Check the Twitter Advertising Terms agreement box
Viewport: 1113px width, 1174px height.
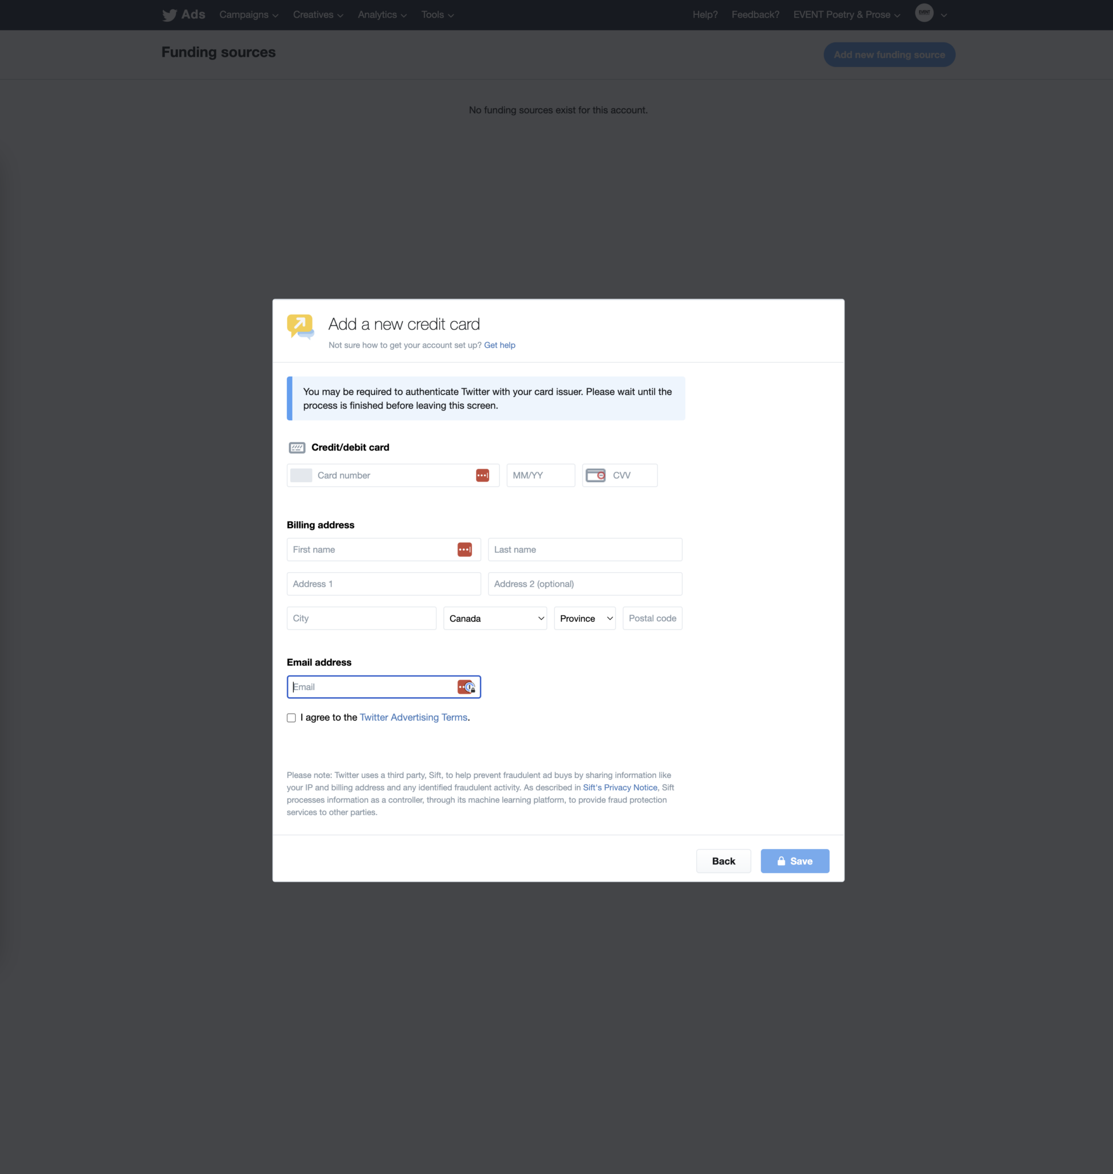point(291,718)
